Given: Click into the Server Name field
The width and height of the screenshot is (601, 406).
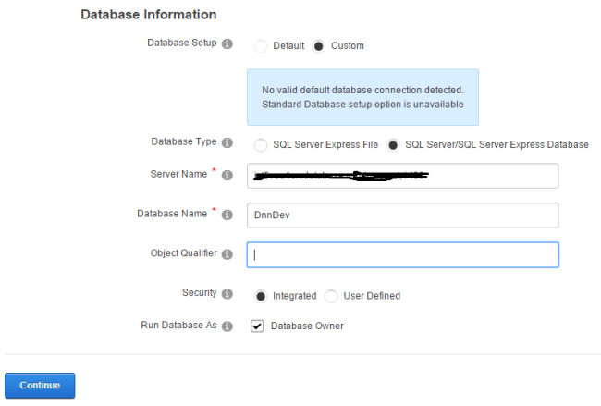Looking at the screenshot, I should [x=402, y=175].
